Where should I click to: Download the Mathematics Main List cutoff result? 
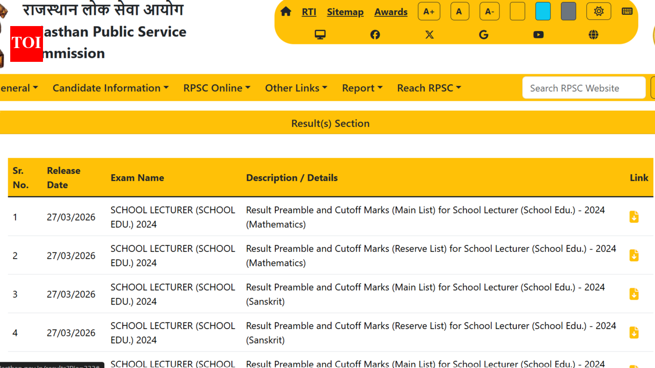(x=634, y=217)
